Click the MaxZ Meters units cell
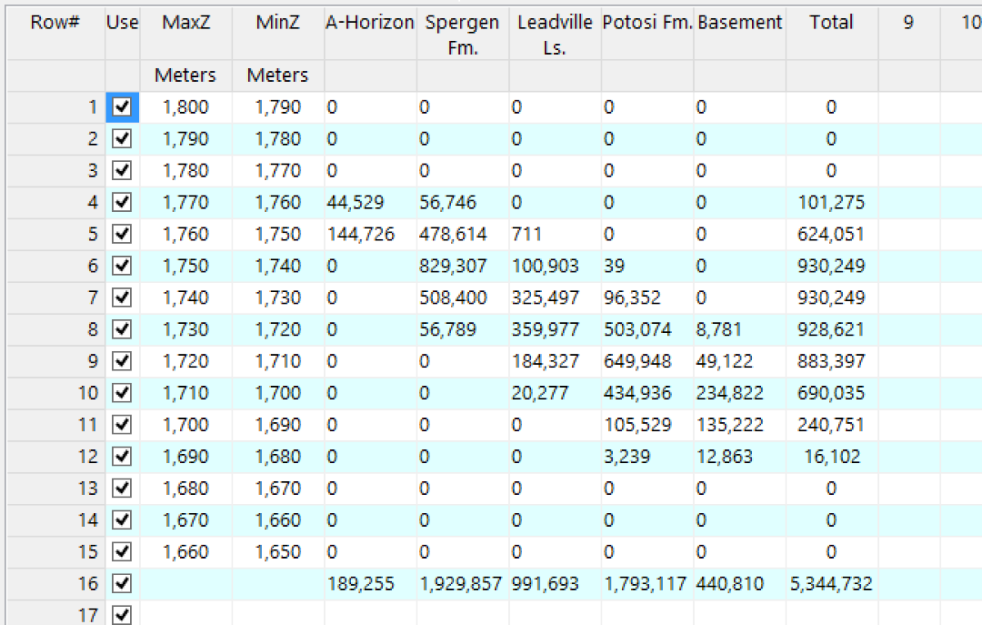 pyautogui.click(x=186, y=75)
